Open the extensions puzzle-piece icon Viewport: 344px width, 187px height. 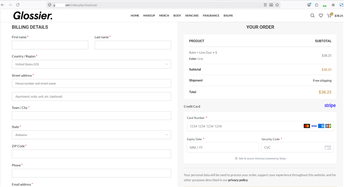316,5
